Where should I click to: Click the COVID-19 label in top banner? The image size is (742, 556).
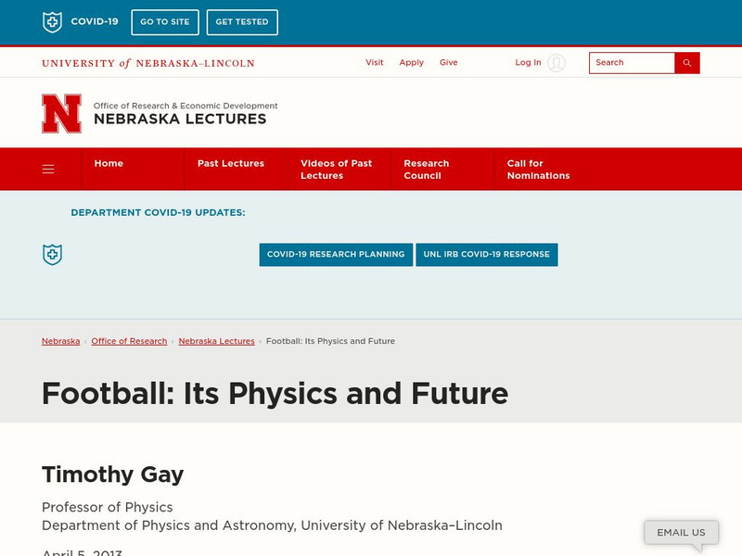pos(95,21)
